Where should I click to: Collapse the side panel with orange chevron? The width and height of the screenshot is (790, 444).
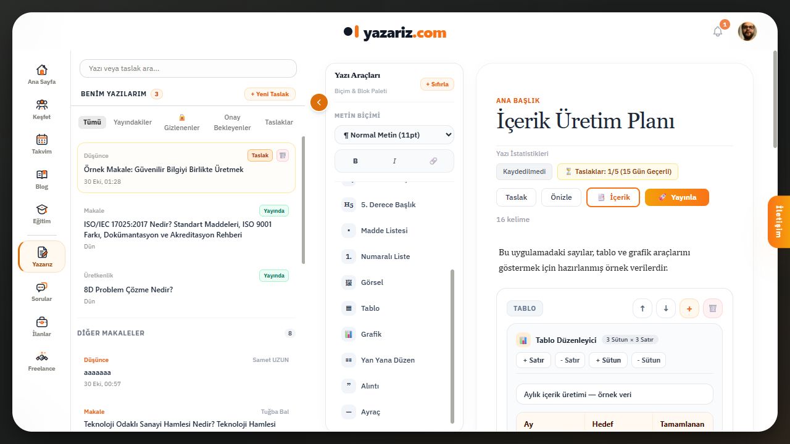click(x=319, y=102)
